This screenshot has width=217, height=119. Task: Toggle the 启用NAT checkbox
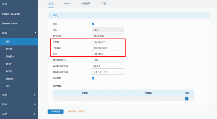(x=93, y=78)
